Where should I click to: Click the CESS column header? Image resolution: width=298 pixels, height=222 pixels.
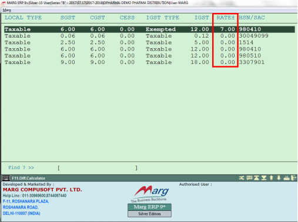tap(127, 18)
